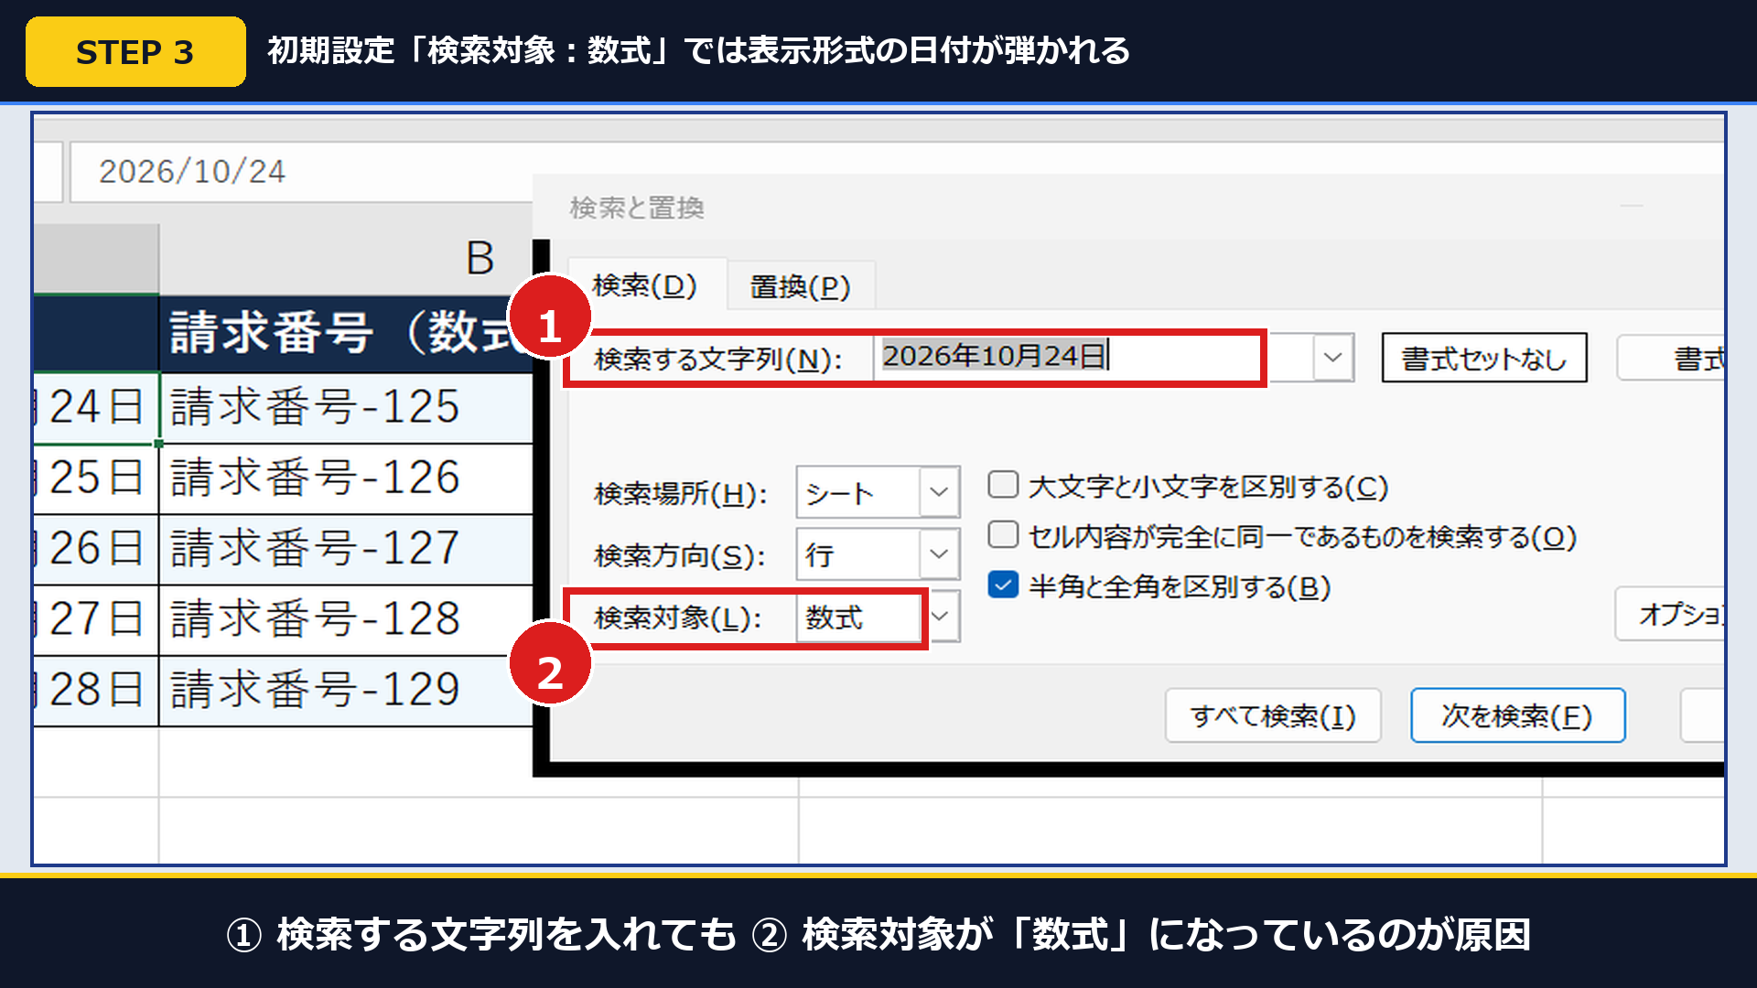The width and height of the screenshot is (1757, 988).
Task: Click the 書式セットなし button
Action: 1484,358
